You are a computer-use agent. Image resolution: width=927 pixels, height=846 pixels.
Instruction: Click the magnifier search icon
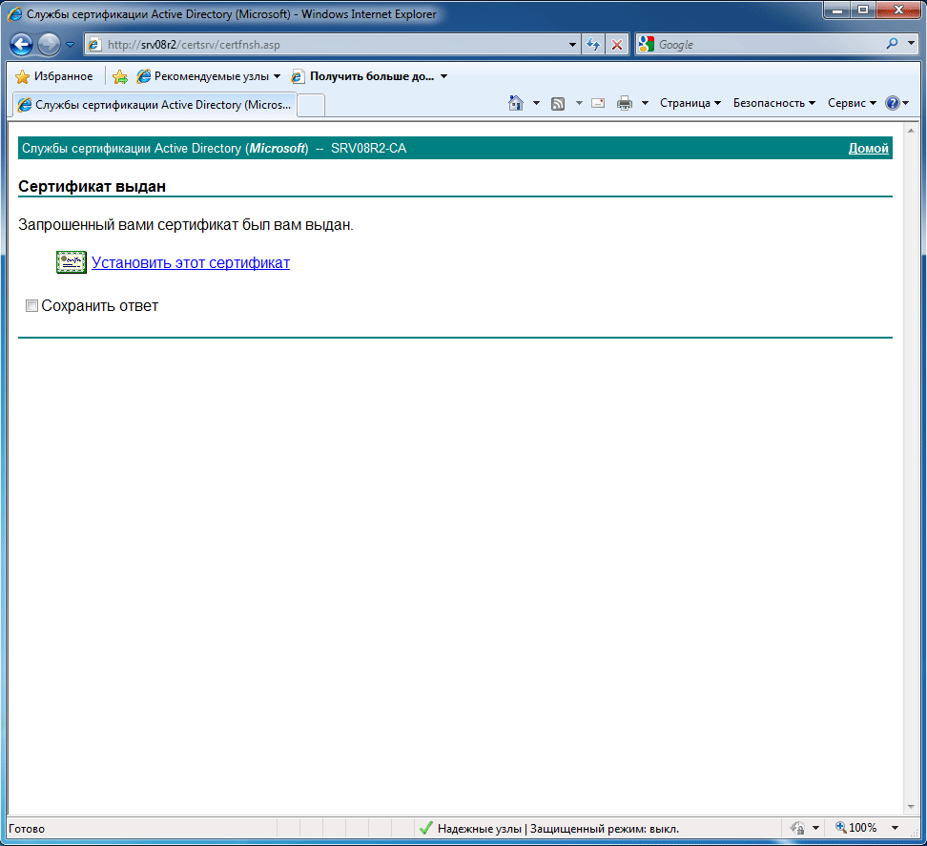(x=892, y=44)
